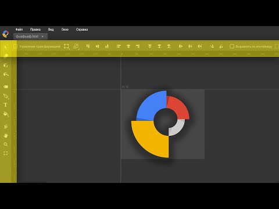Click the corner-brackets icon below the Zoom tool
The width and height of the screenshot is (279, 209).
coord(6,153)
